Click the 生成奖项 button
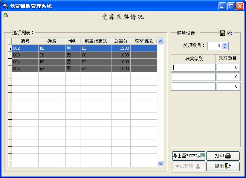Image resolution: width=246 pixels, height=178 pixels. [x=189, y=166]
